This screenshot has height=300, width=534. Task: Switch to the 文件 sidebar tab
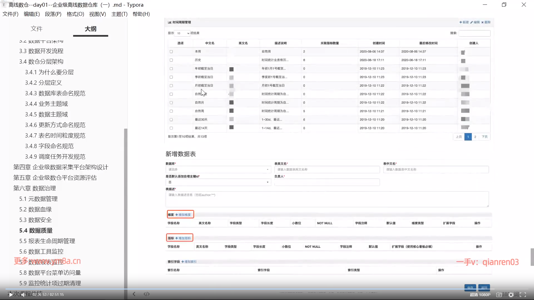pyautogui.click(x=36, y=29)
